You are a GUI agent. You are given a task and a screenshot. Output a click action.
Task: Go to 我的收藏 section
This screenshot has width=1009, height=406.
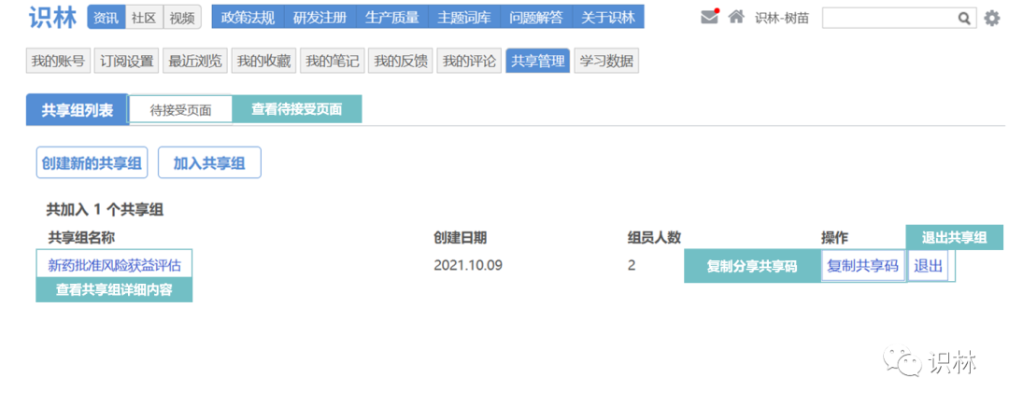(263, 62)
